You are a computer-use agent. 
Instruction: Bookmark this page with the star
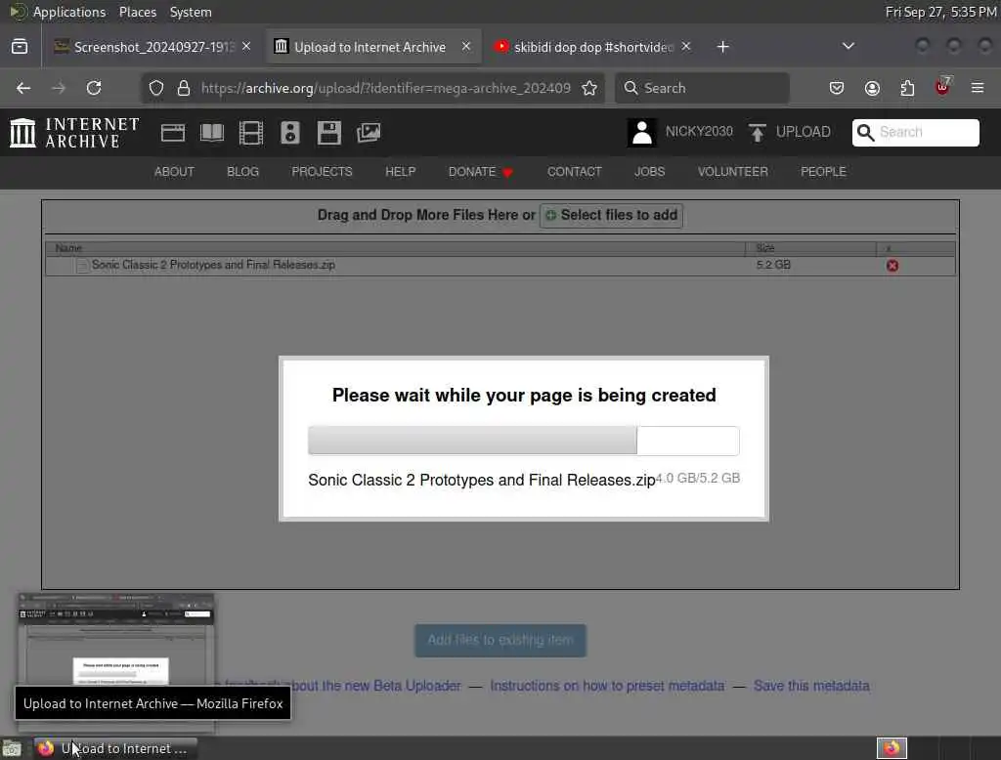[x=589, y=88]
